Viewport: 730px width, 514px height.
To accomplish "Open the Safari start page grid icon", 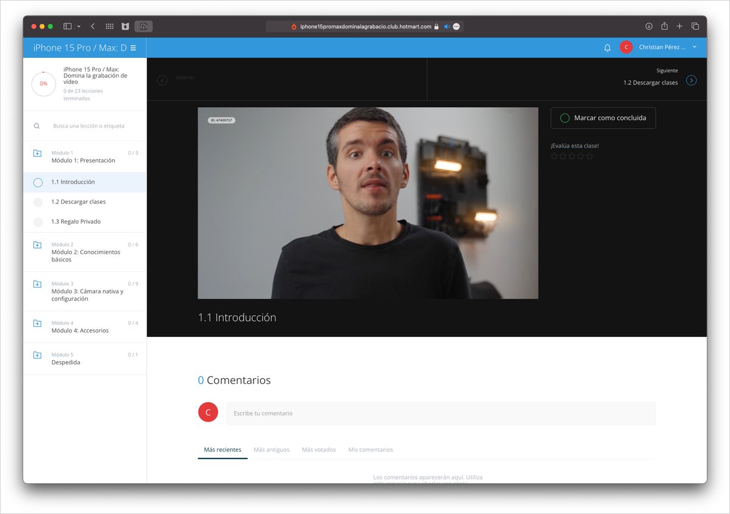I will pos(109,27).
